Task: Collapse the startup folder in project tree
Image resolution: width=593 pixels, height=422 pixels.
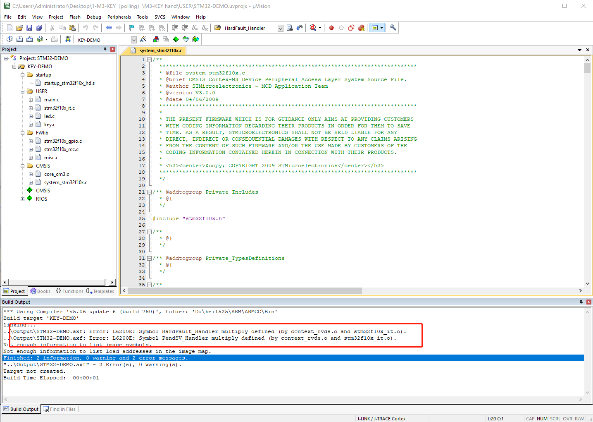Action: click(23, 75)
